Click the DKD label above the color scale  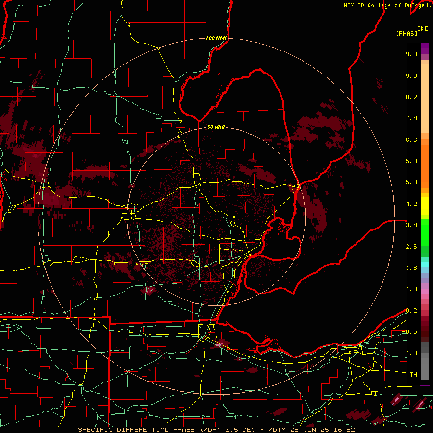[423, 29]
